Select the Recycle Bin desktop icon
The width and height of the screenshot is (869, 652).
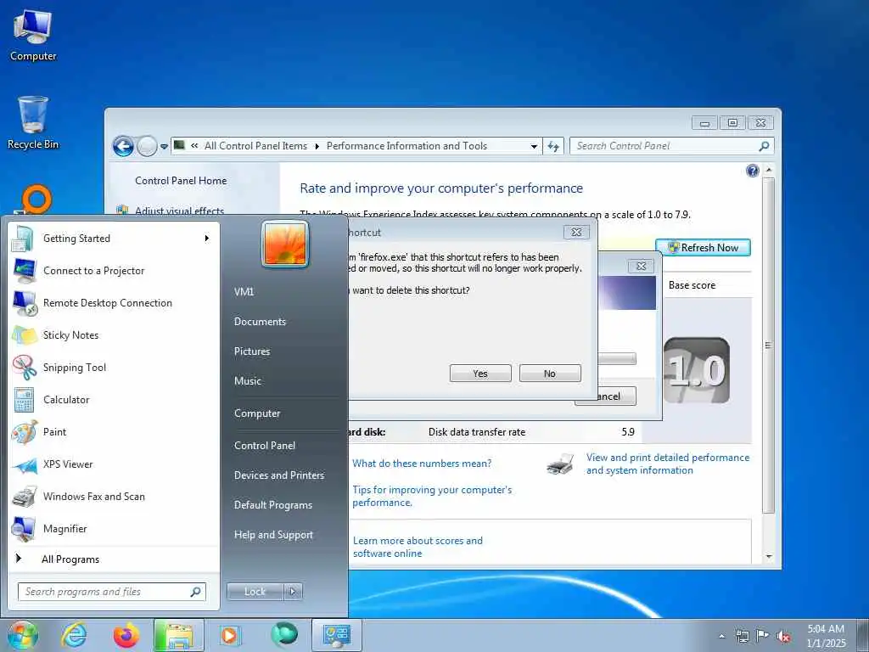[33, 123]
